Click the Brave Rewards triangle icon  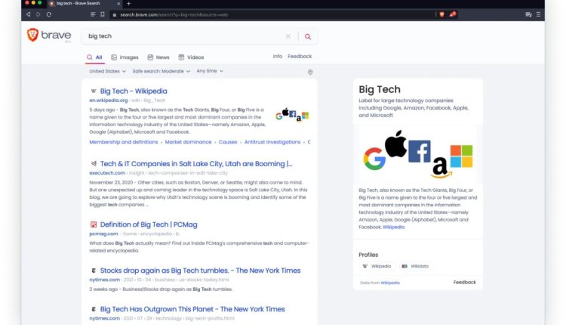point(453,14)
